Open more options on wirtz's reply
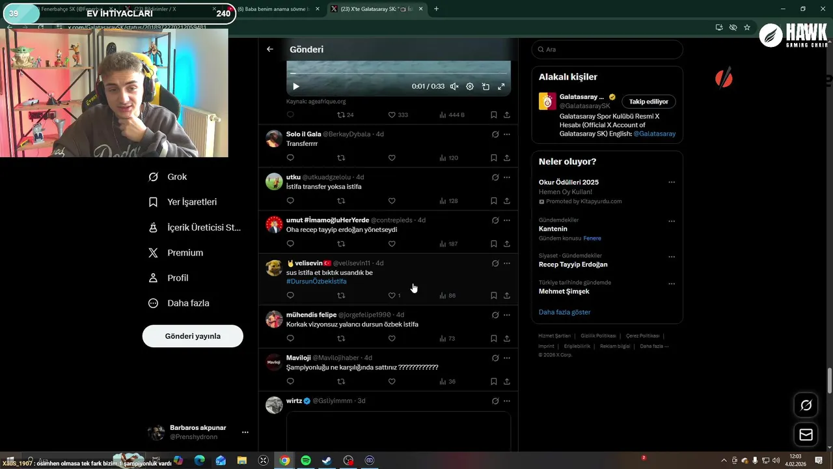This screenshot has height=469, width=833. pyautogui.click(x=506, y=401)
